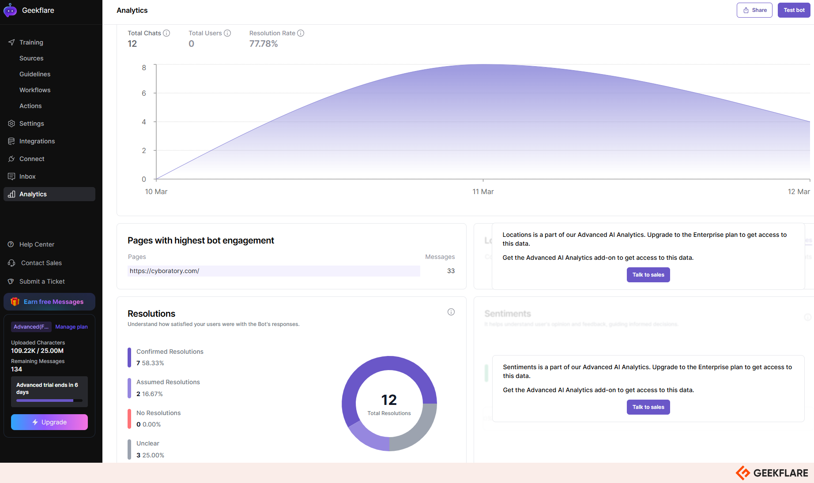814x483 pixels.
Task: Open the Connect section
Action: coord(31,159)
